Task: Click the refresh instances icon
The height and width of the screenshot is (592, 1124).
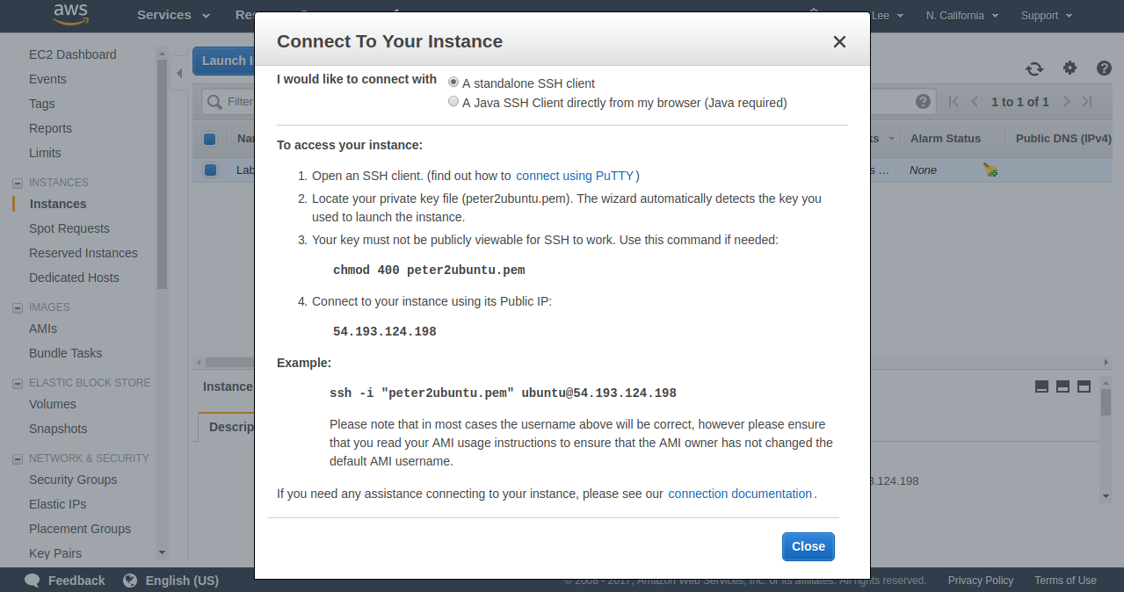Action: 1034,69
